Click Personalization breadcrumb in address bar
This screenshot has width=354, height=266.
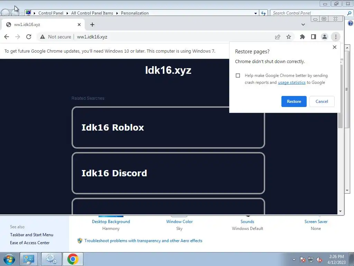(135, 13)
